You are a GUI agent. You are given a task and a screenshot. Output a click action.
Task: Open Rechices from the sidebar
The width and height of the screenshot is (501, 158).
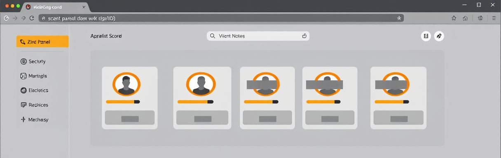(x=34, y=105)
